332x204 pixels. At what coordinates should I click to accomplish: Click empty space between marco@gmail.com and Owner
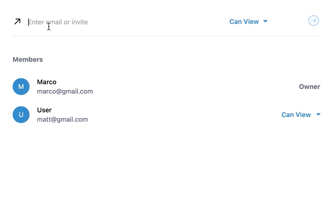(195, 87)
